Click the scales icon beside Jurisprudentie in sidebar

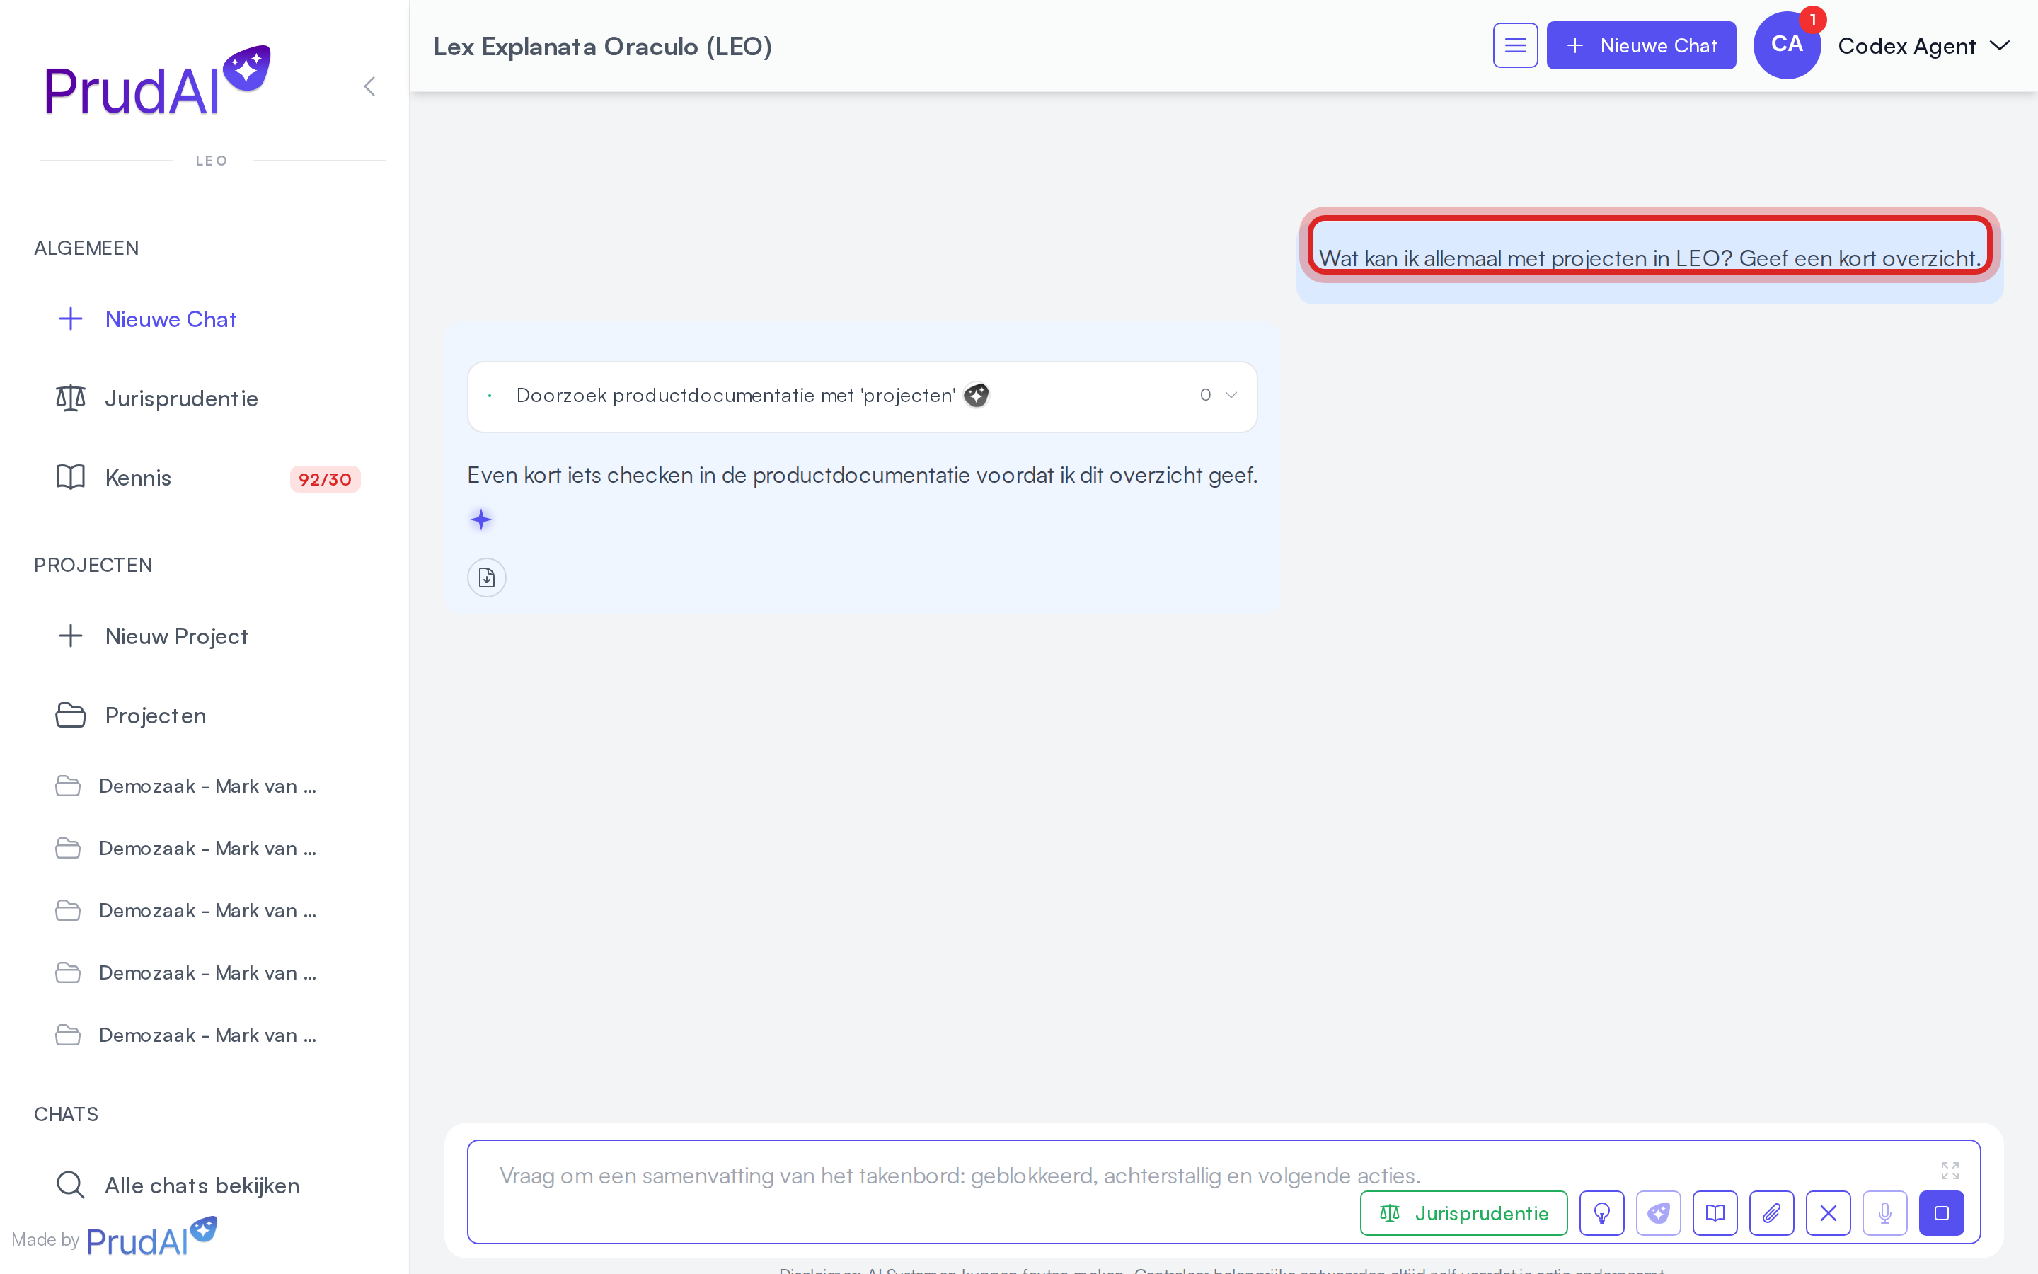pos(71,398)
